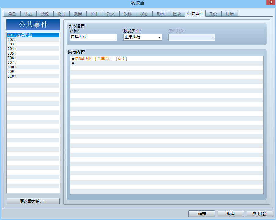Select the 更换职业 [艾里克] command line
The height and width of the screenshot is (220, 276).
(x=167, y=59)
